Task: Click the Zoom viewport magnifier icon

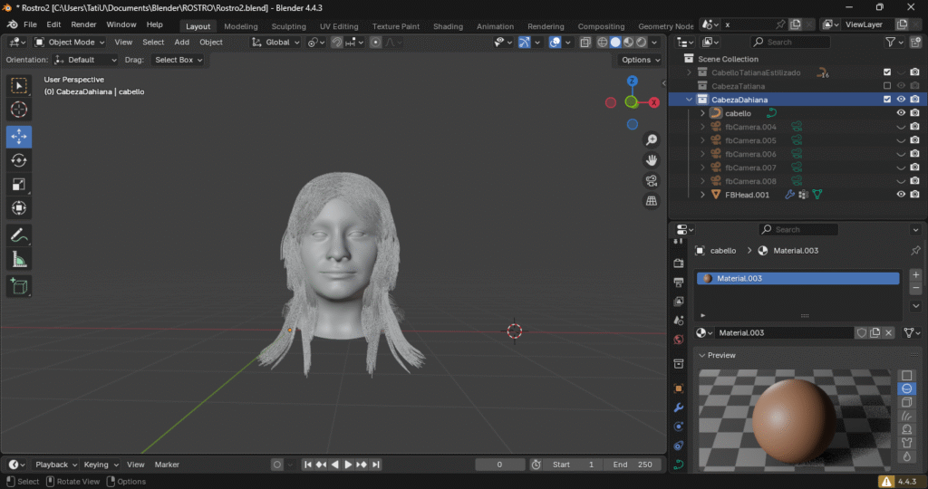Action: (x=651, y=139)
